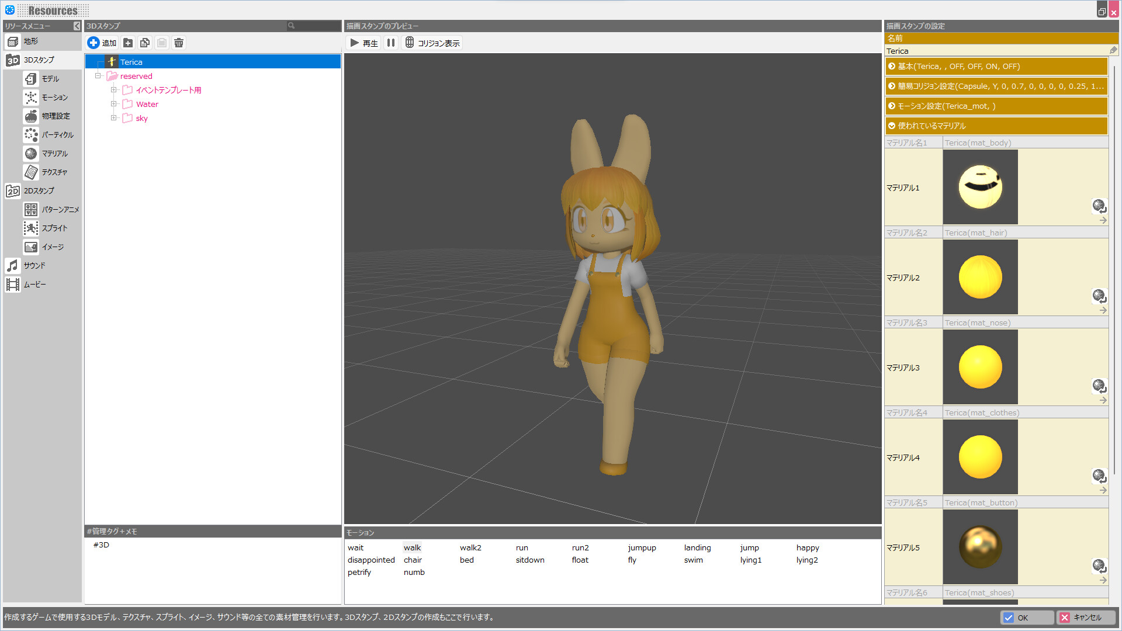Pause the stamp preview playback
The image size is (1122, 631).
click(x=391, y=43)
